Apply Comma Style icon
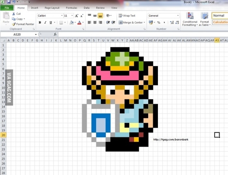The width and height of the screenshot is (228, 175). pyautogui.click(x=164, y=22)
